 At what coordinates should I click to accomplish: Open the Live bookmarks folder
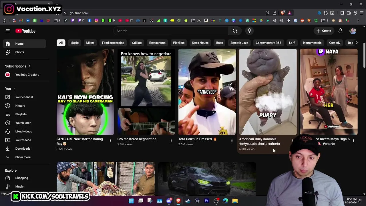coord(196,21)
